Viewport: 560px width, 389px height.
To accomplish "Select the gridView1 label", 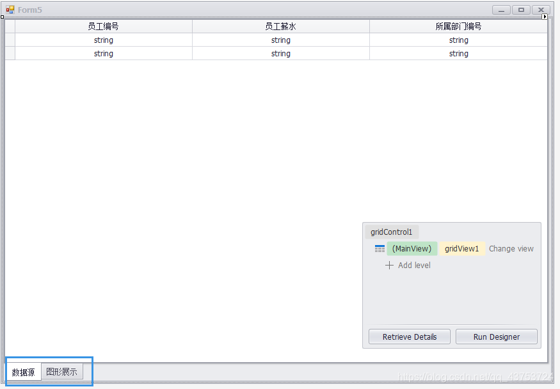I will (462, 249).
